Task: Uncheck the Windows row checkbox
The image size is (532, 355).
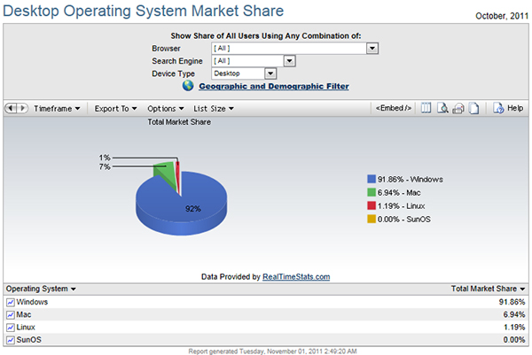Action: click(x=11, y=302)
